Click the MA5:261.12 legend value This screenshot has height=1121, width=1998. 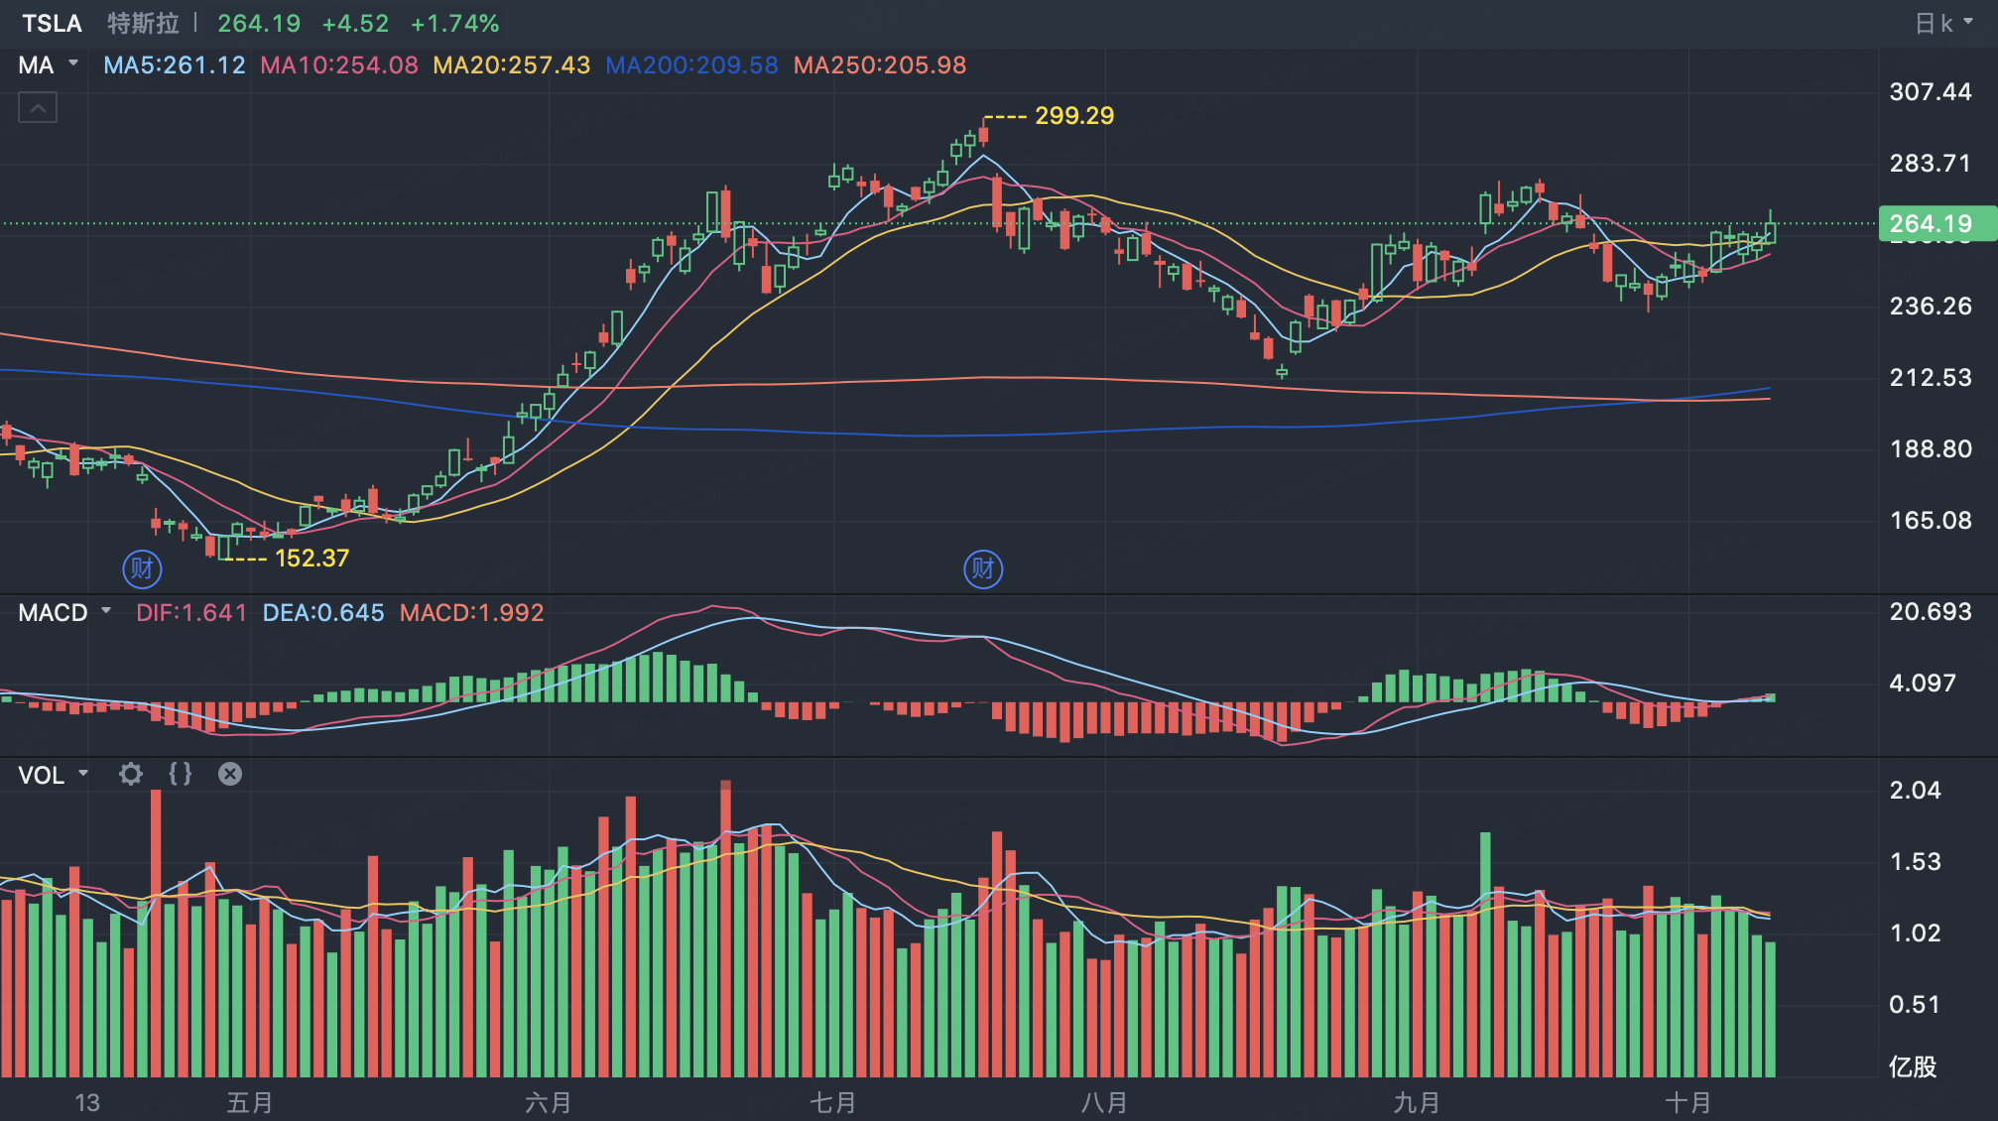175,65
